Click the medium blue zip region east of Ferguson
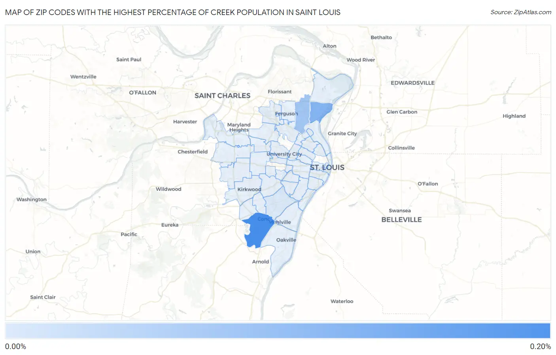This screenshot has height=355, width=556. (x=320, y=112)
